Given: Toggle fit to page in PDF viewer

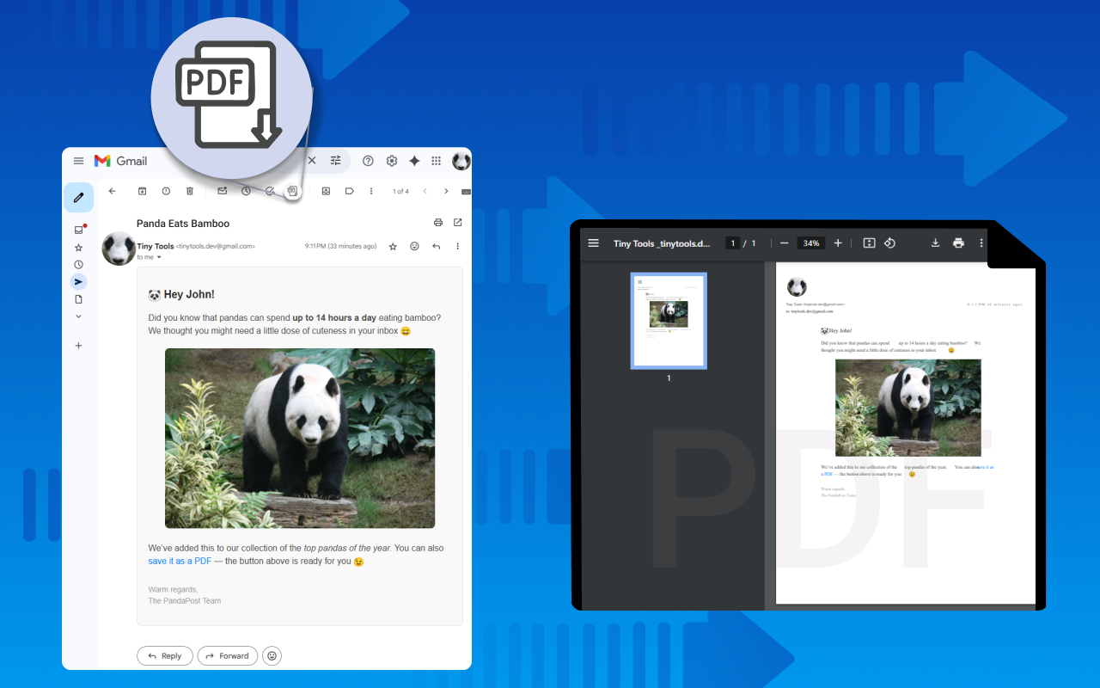Looking at the screenshot, I should point(869,243).
